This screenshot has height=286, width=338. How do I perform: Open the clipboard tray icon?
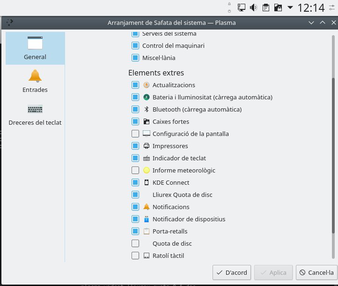pyautogui.click(x=266, y=8)
